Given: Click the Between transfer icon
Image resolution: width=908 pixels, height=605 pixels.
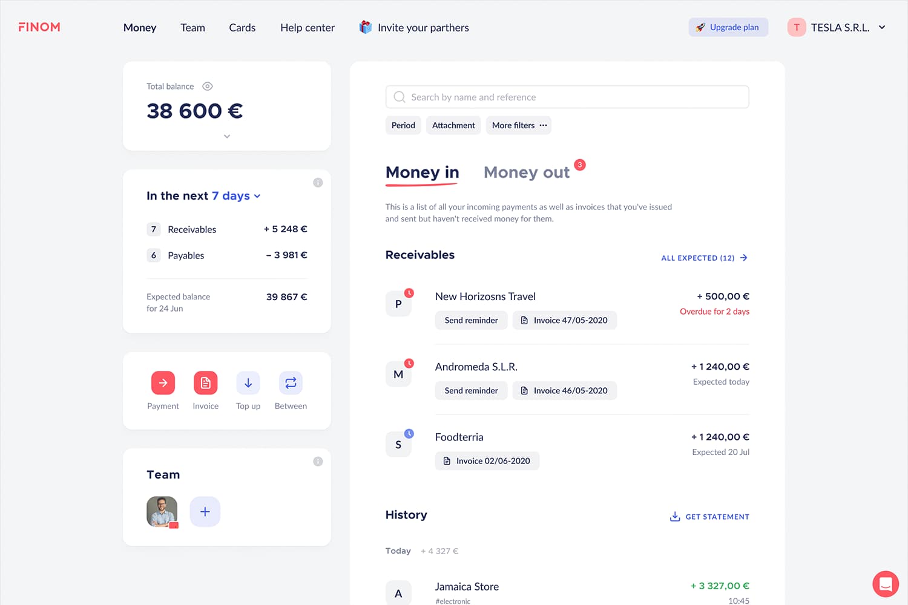Looking at the screenshot, I should tap(291, 382).
